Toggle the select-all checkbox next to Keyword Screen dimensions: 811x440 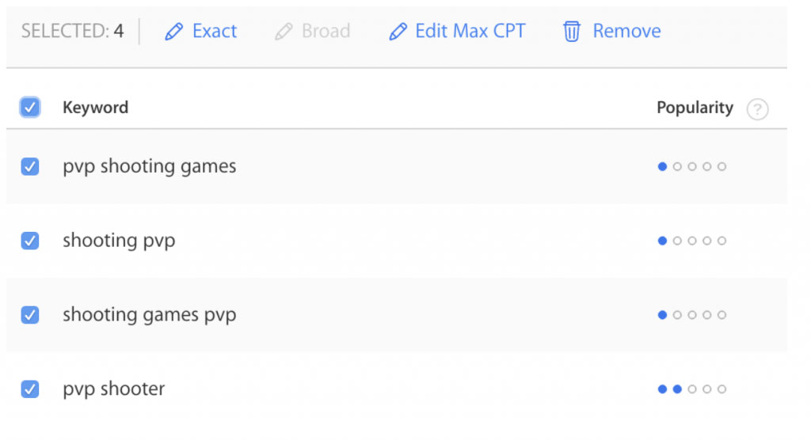tap(30, 108)
